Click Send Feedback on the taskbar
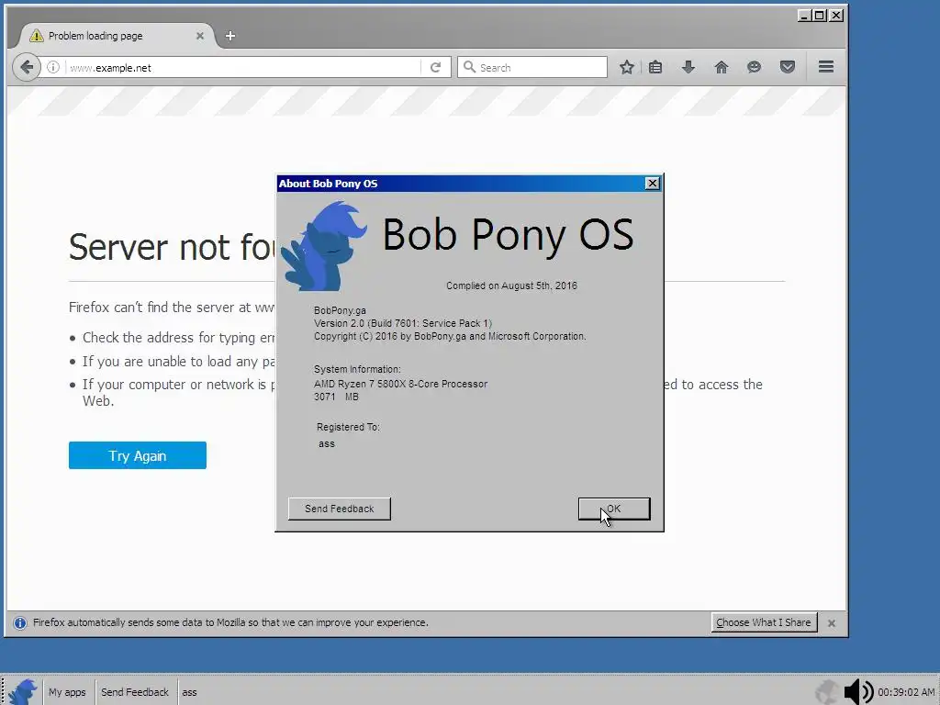940x705 pixels. [135, 692]
